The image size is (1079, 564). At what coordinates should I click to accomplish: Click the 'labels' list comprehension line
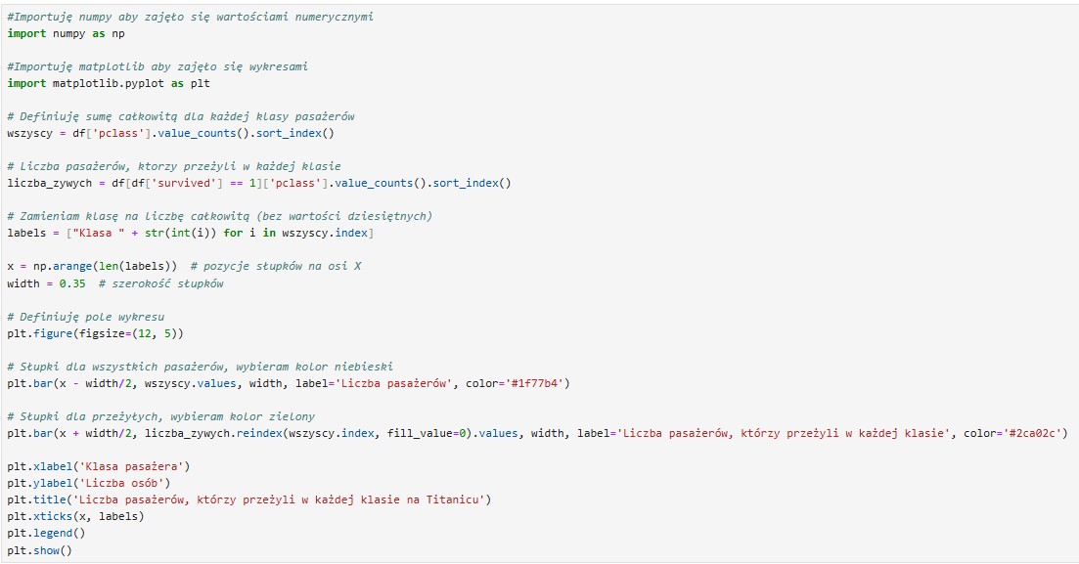click(x=190, y=233)
